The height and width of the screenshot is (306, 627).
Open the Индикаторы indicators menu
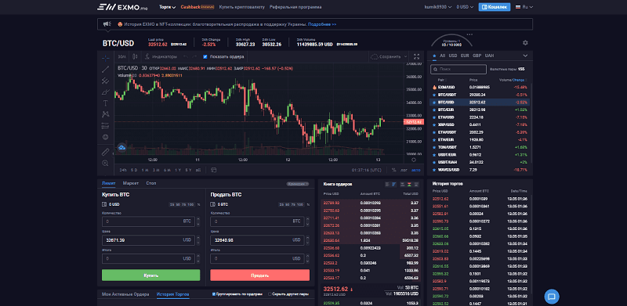pos(161,56)
